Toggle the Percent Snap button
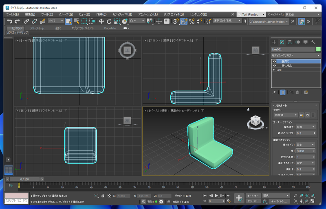Screen dimensions: 326x209 point(192,21)
